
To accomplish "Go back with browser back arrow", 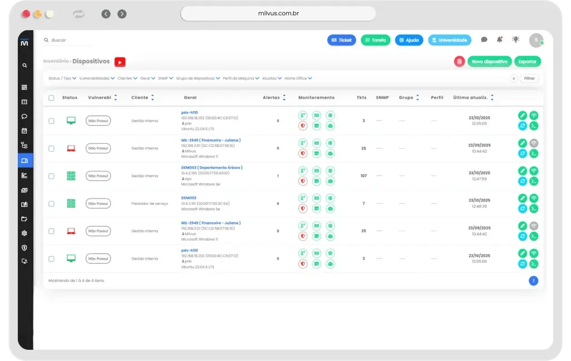I will (x=106, y=14).
